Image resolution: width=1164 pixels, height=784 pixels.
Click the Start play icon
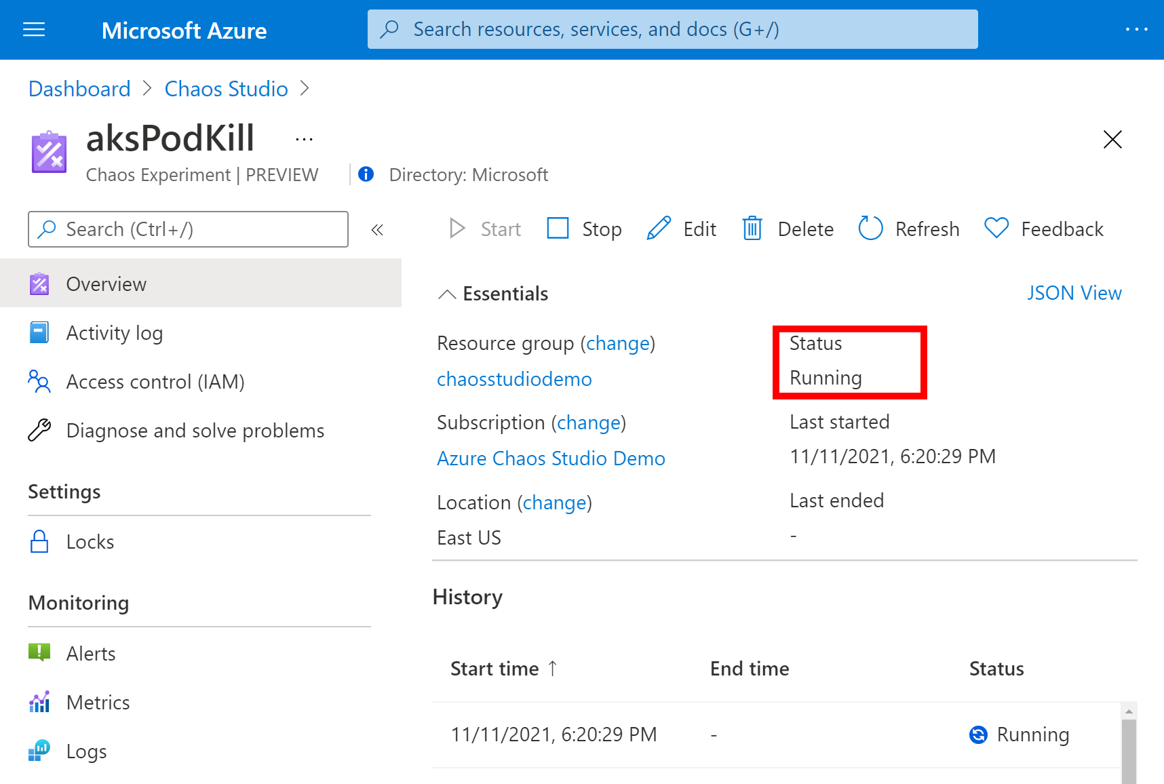457,229
